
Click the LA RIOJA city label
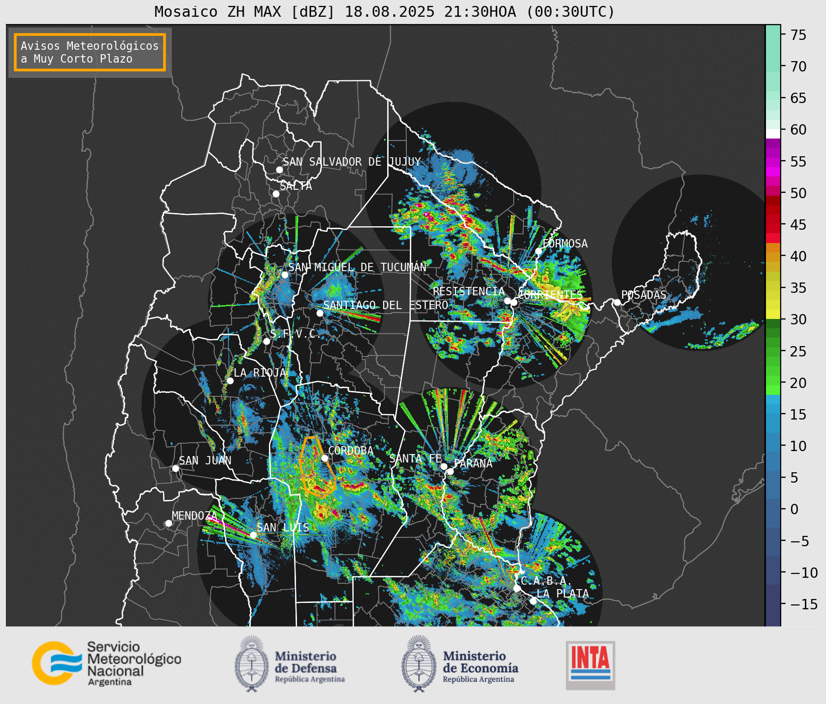click(x=260, y=373)
